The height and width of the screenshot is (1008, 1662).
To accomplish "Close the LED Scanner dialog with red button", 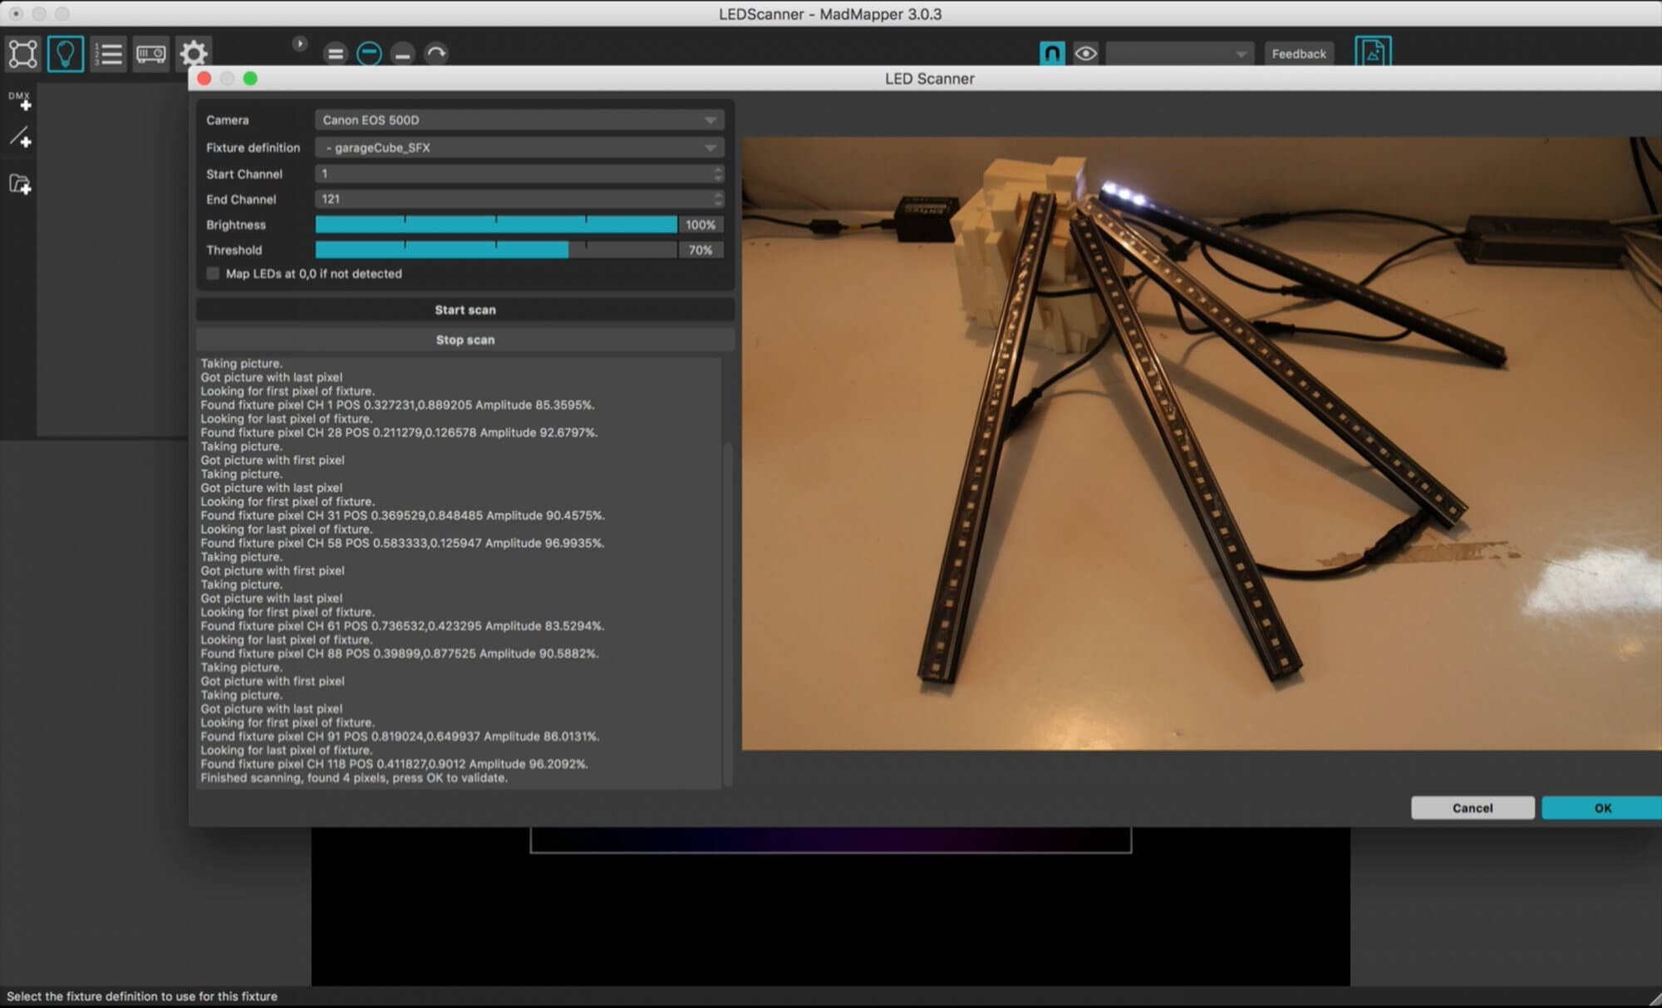I will 204,78.
